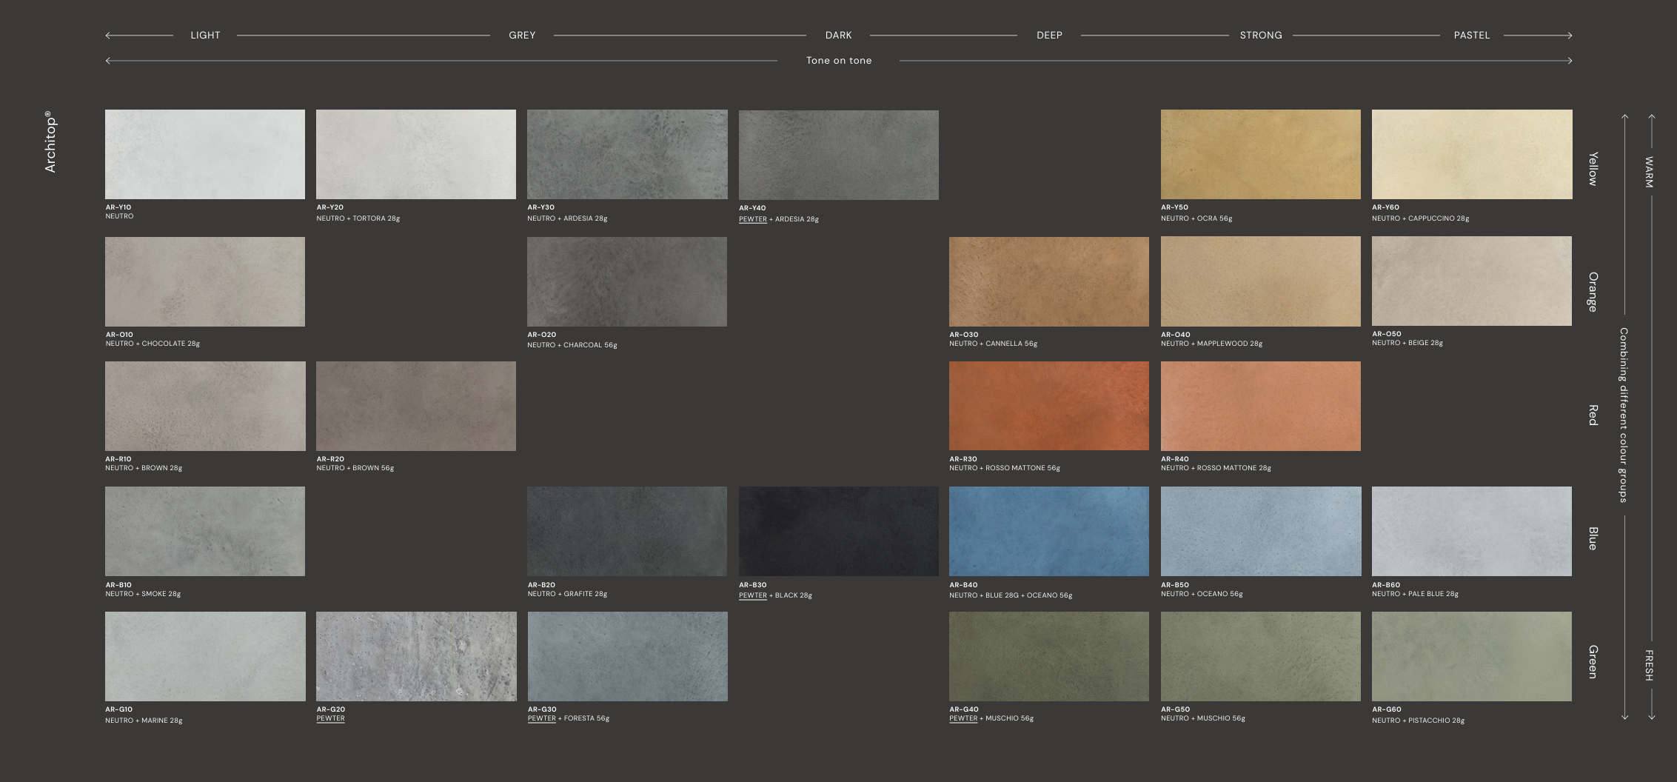Pick the AR-G50 Muschio swatch
This screenshot has width=1677, height=782.
(x=1261, y=656)
